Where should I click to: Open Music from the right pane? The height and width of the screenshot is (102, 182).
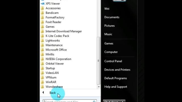click(108, 34)
